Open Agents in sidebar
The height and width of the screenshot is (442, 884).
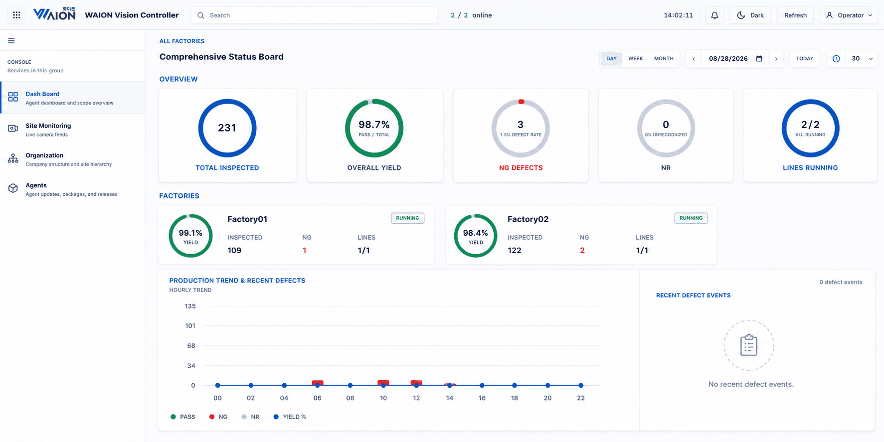pos(73,189)
